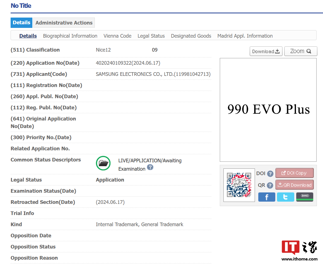Click the No Title heading
Image resolution: width=323 pixels, height=268 pixels.
pyautogui.click(x=21, y=6)
